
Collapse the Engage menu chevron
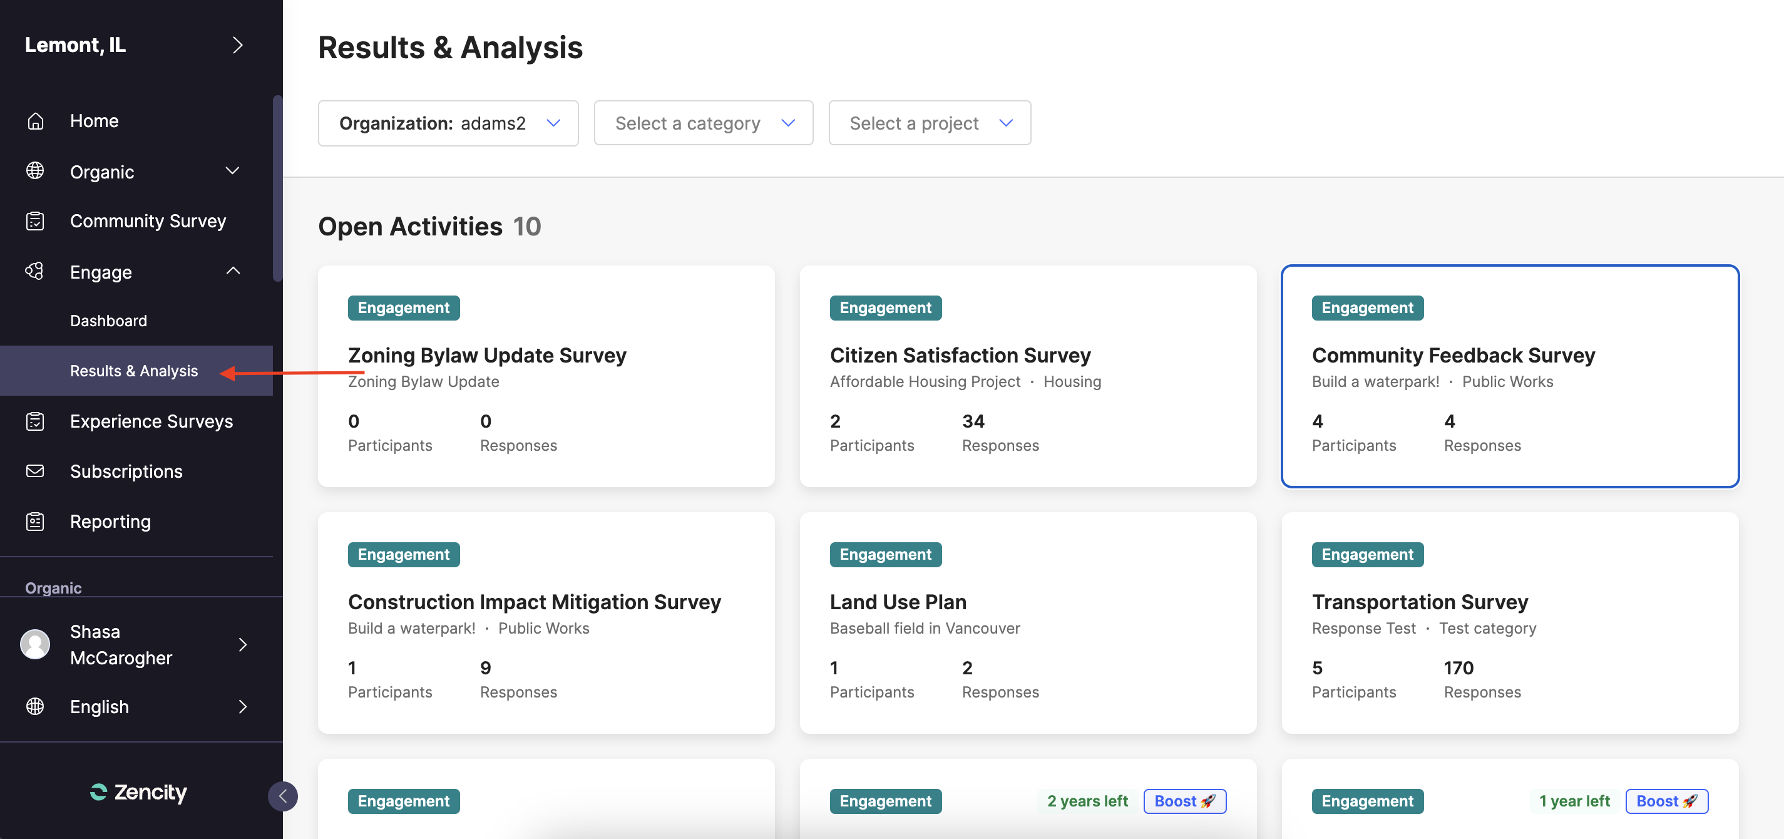coord(233,271)
